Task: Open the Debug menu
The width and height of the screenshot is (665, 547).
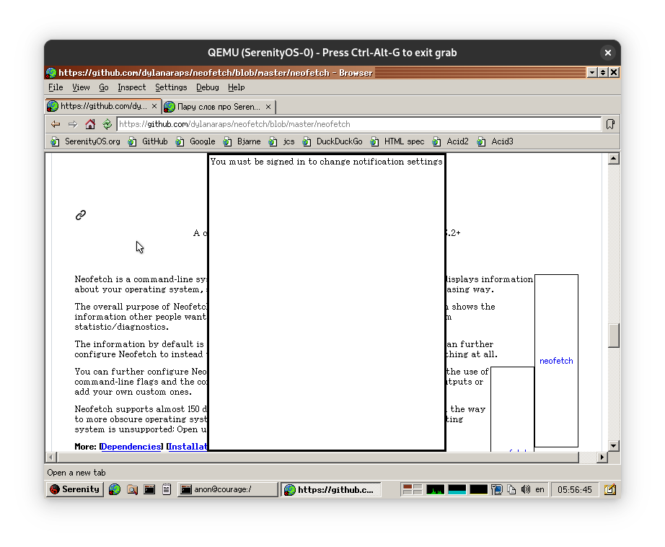Action: point(208,87)
